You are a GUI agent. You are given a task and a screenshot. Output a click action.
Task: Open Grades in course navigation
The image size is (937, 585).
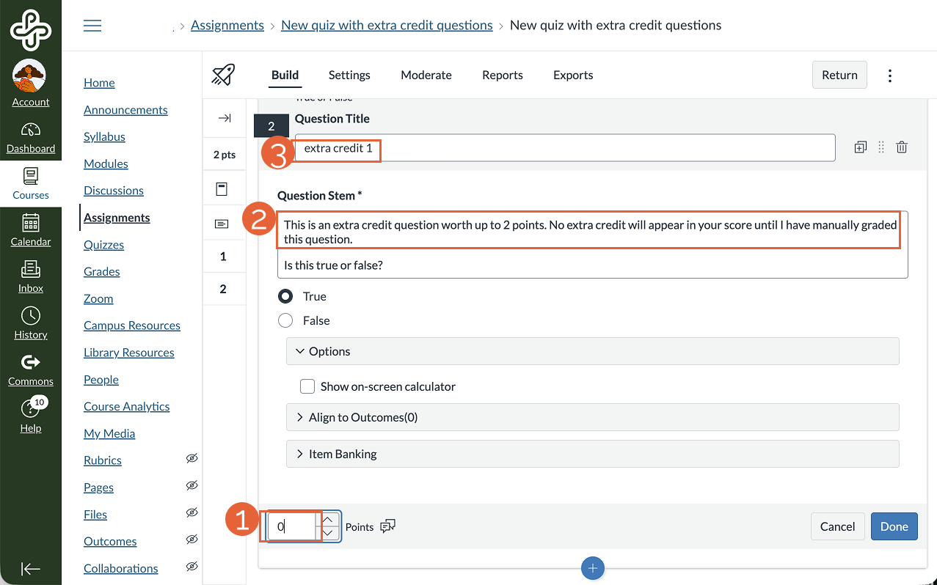point(102,272)
